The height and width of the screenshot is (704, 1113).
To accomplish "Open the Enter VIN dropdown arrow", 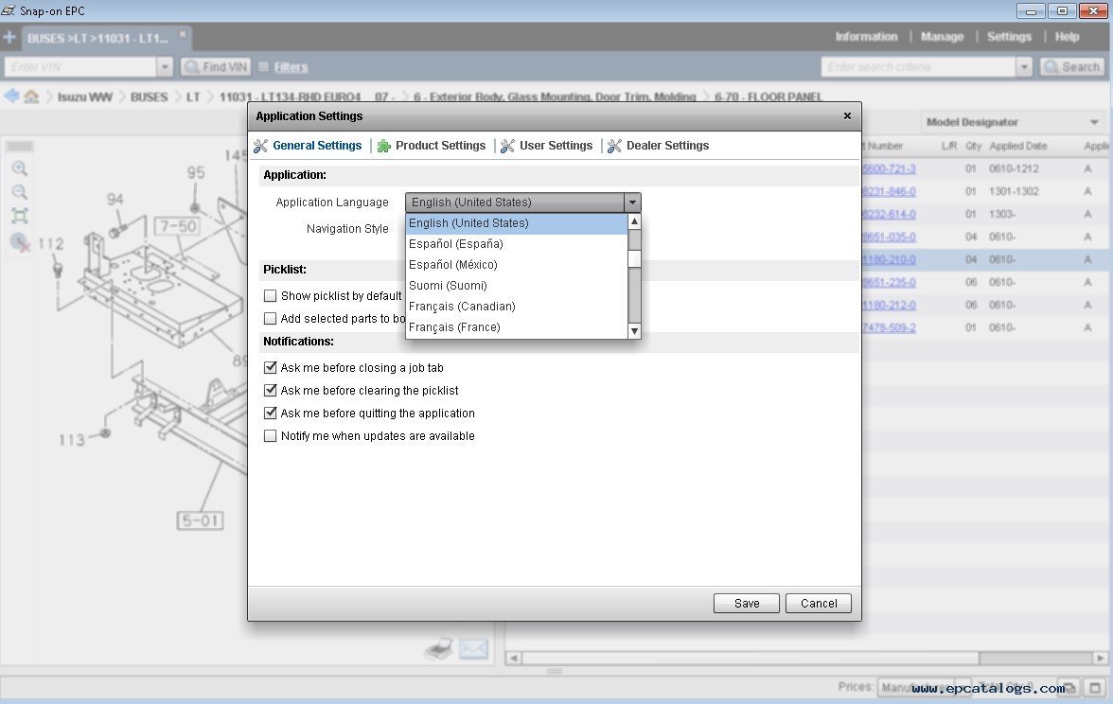I will [x=165, y=66].
